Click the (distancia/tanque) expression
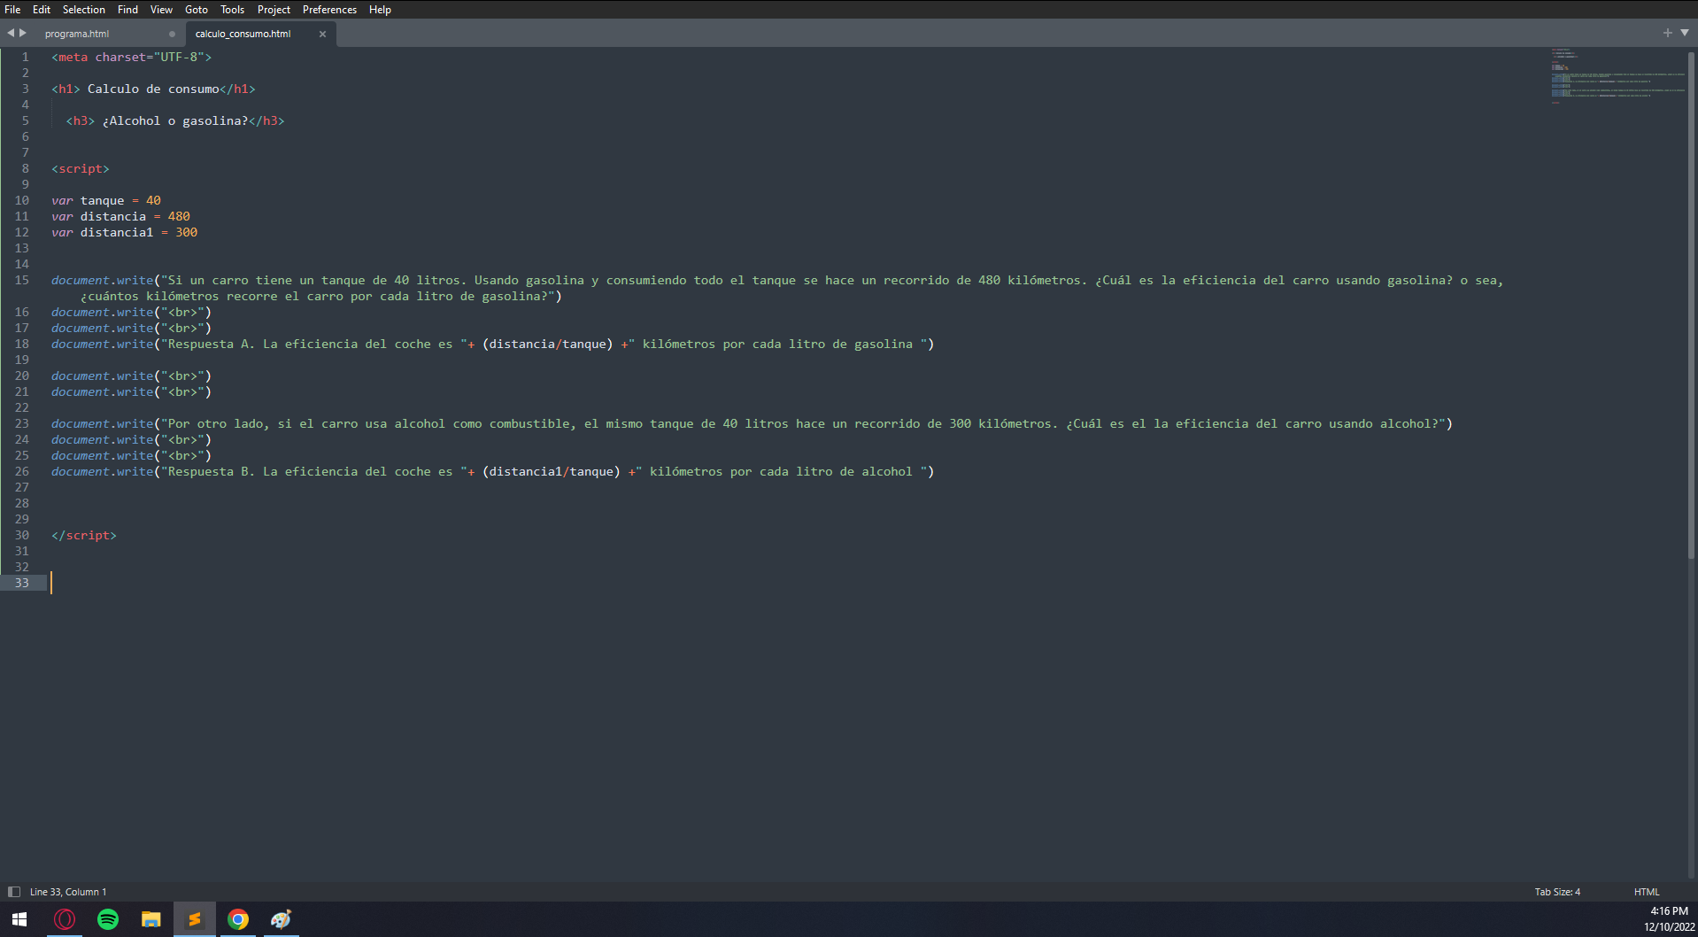The width and height of the screenshot is (1698, 937). pos(548,344)
